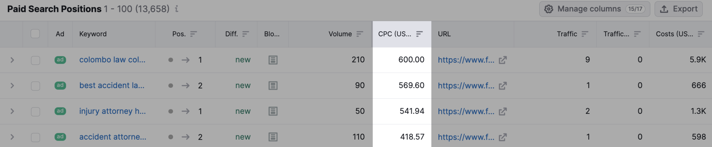
Task: Tick the select-all checkbox in table header
Action: [x=35, y=34]
